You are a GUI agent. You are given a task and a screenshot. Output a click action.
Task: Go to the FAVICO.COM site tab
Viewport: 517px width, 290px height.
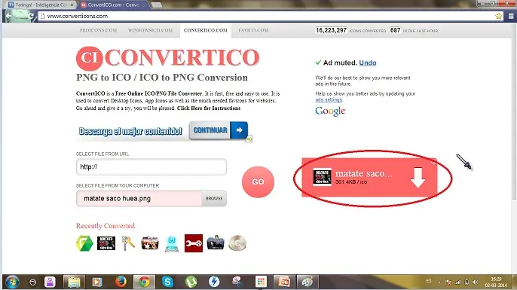pyautogui.click(x=253, y=30)
